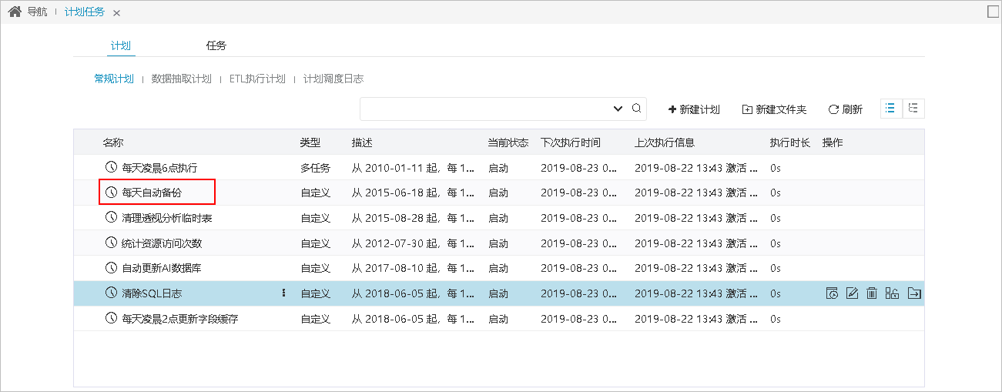Click the search magnifier icon
Screen dimensions: 1002x392
tap(636, 109)
